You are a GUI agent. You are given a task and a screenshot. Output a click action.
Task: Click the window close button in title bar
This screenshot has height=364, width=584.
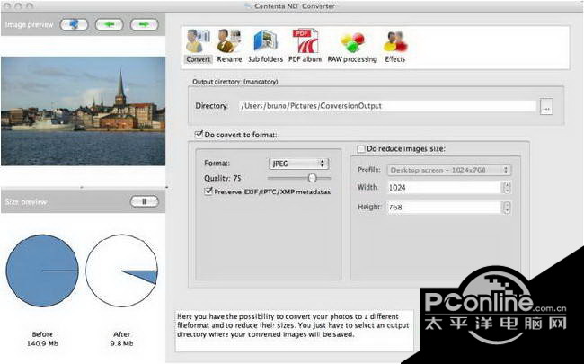coord(7,6)
